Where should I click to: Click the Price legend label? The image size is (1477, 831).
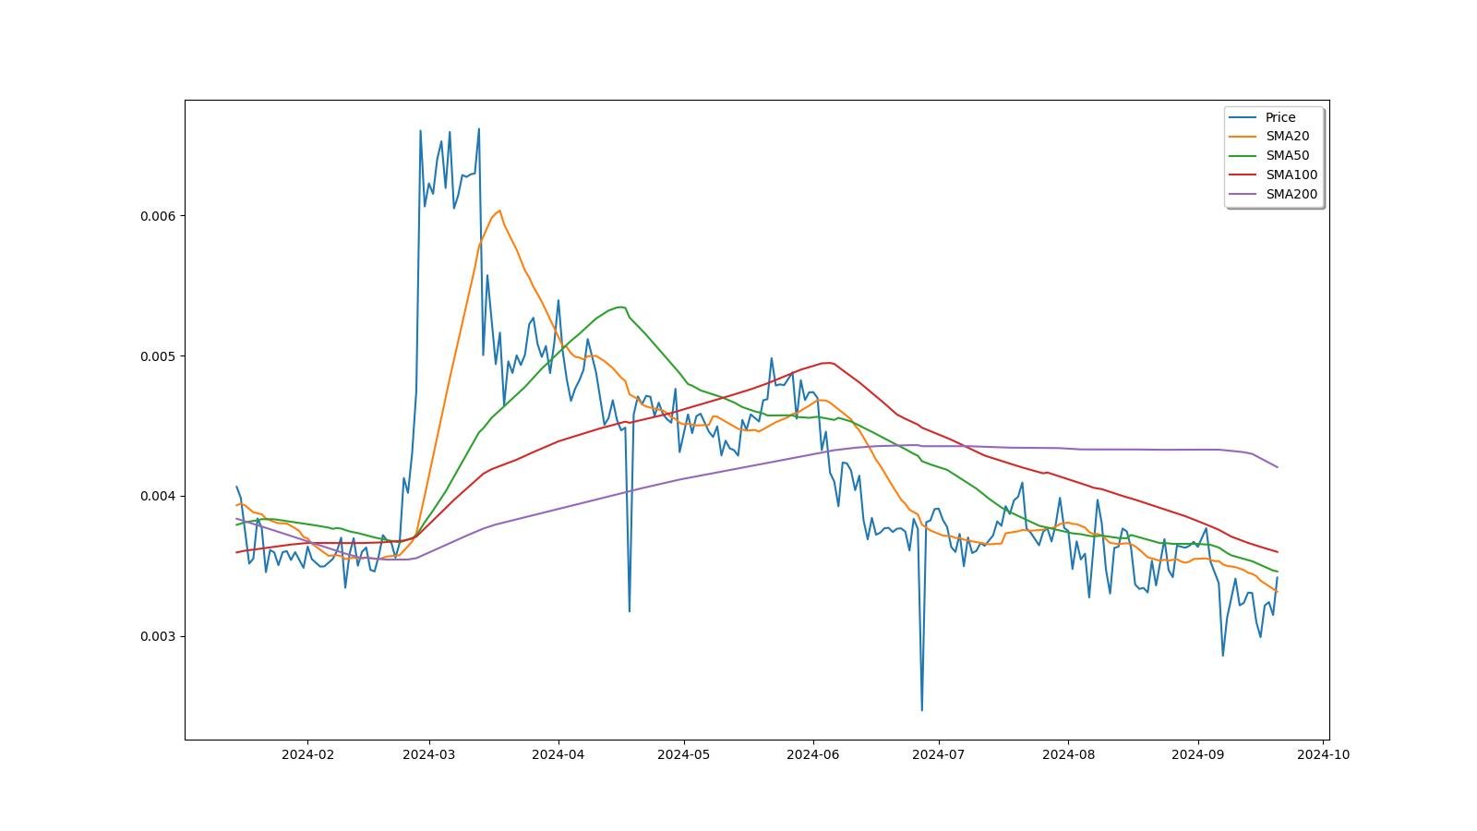[1280, 117]
